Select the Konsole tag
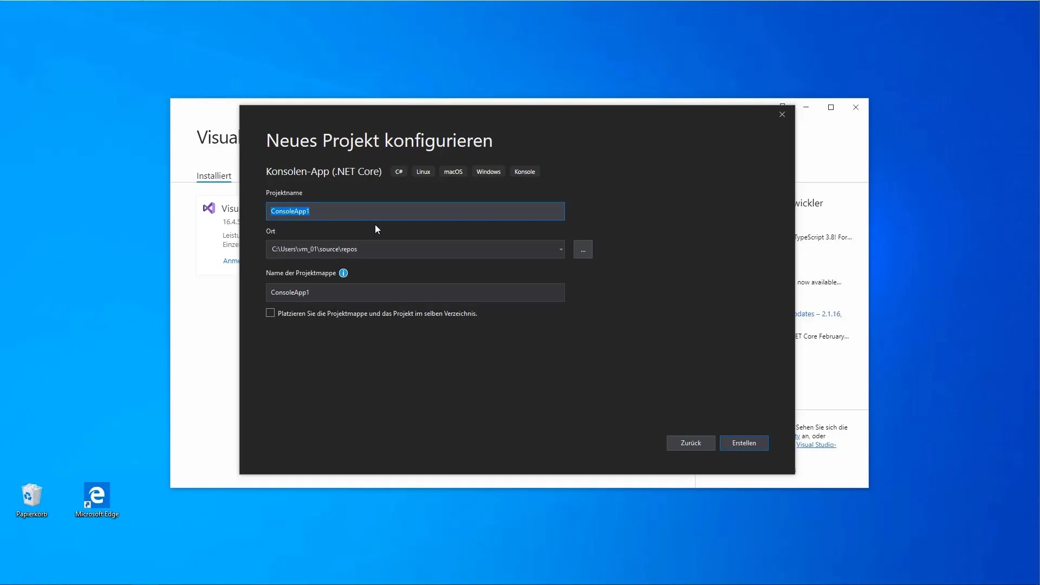1040x585 pixels. tap(524, 172)
